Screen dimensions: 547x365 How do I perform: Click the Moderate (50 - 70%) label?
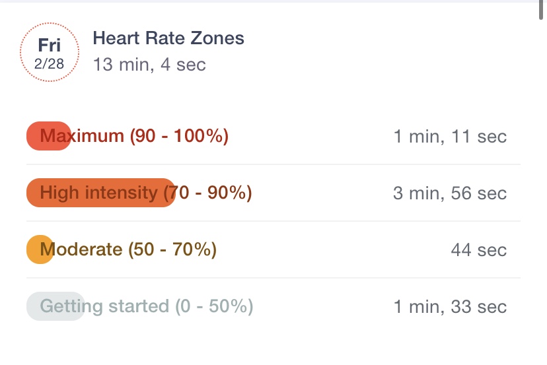[x=128, y=249]
